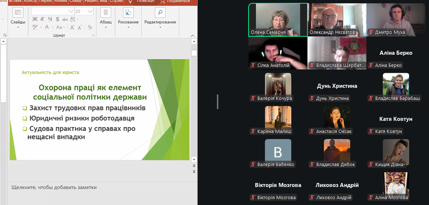Viewport: 429px width, 205px height.
Task: Click the Рисование drawing shapes icon
Action: point(128,13)
